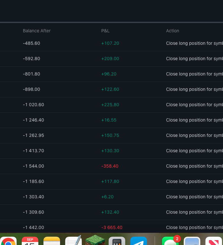The width and height of the screenshot is (223, 245).
Task: Open TextEdit with pen icon in dock
Action: pos(73,241)
